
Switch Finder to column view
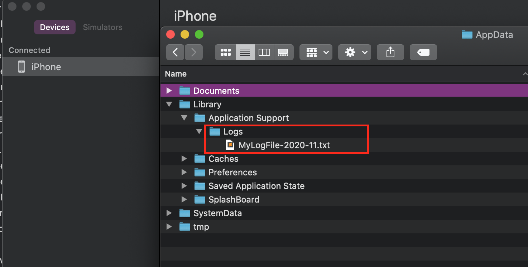coord(264,52)
